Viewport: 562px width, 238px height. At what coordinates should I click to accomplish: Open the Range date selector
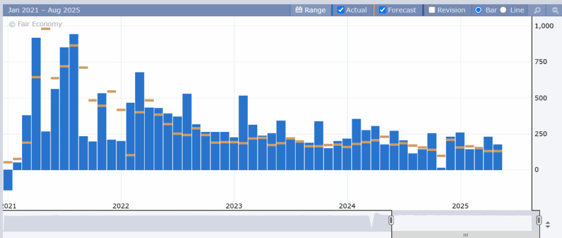click(311, 10)
